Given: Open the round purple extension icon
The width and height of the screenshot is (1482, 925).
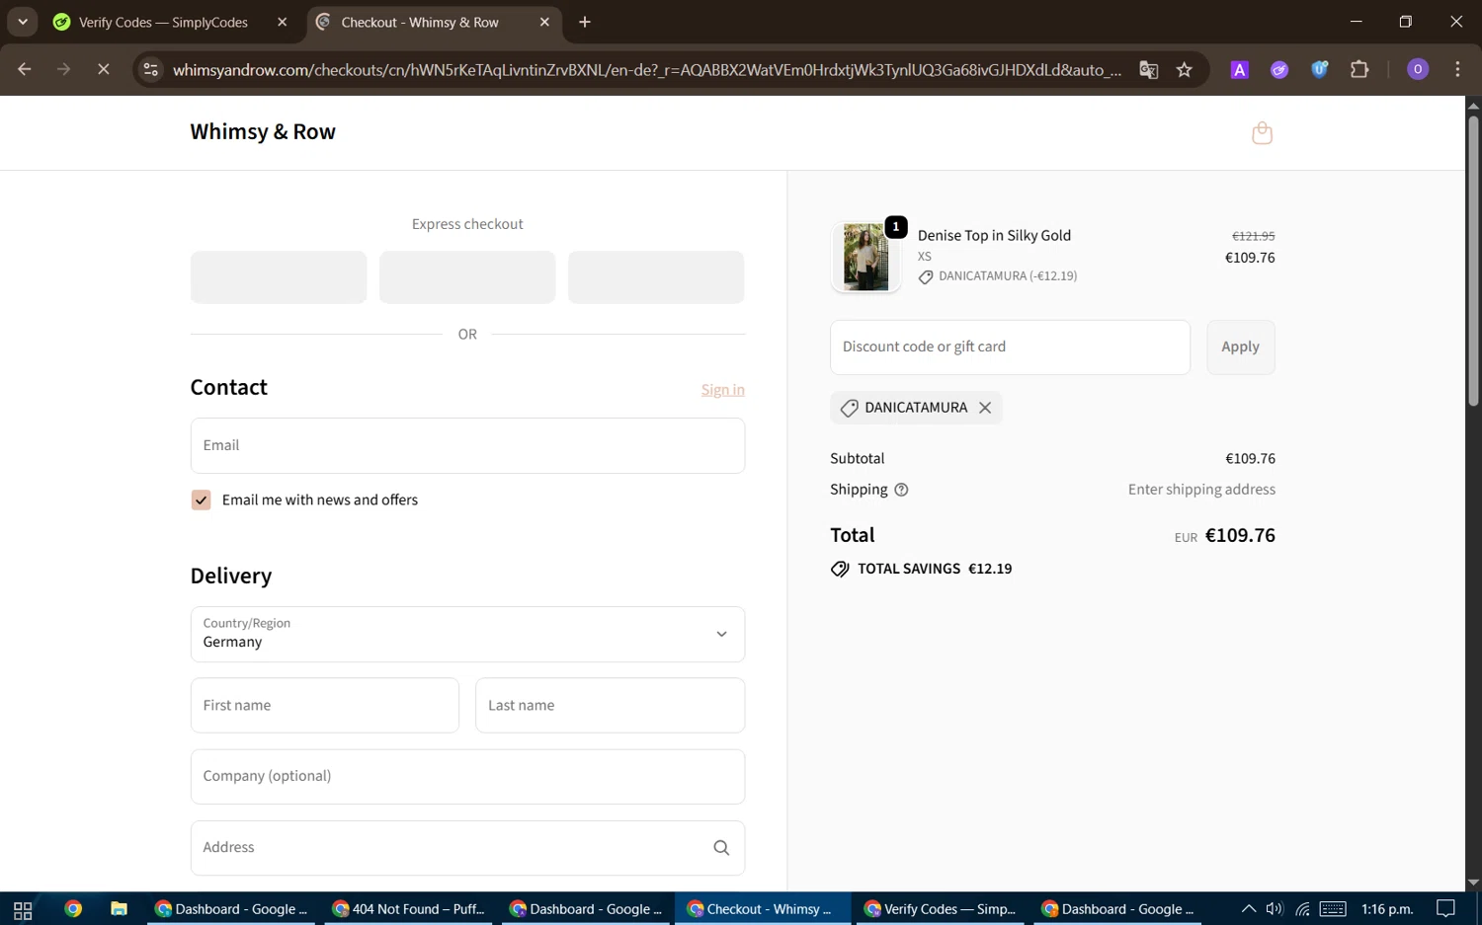Looking at the screenshot, I should [x=1279, y=70].
